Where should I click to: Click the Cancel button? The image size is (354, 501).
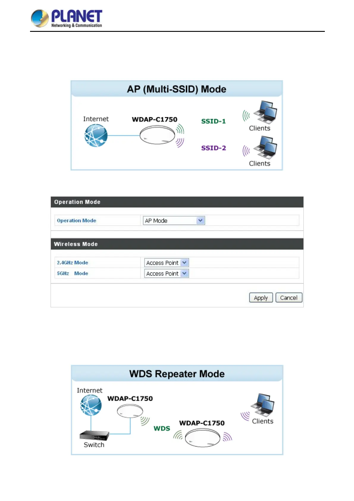click(289, 298)
